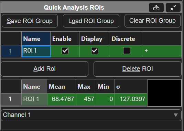Image resolution: width=184 pixels, height=131 pixels.
Task: Open the Channel 1 dropdown
Action: [x=91, y=115]
